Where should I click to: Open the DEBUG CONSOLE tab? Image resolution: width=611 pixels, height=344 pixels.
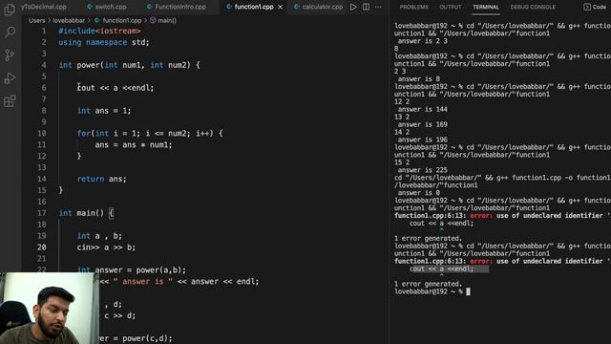click(x=533, y=7)
